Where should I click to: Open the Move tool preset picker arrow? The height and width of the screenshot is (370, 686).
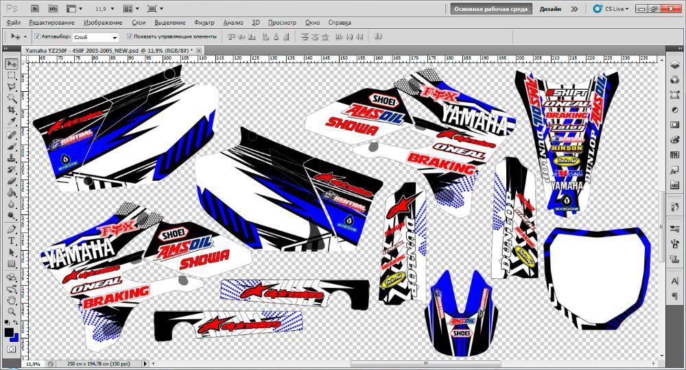pyautogui.click(x=25, y=37)
